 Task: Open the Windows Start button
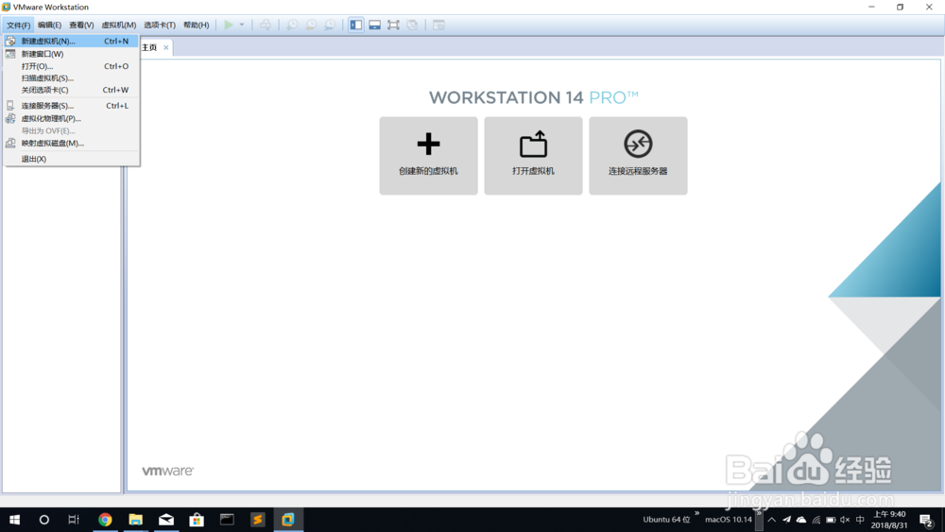coord(14,520)
